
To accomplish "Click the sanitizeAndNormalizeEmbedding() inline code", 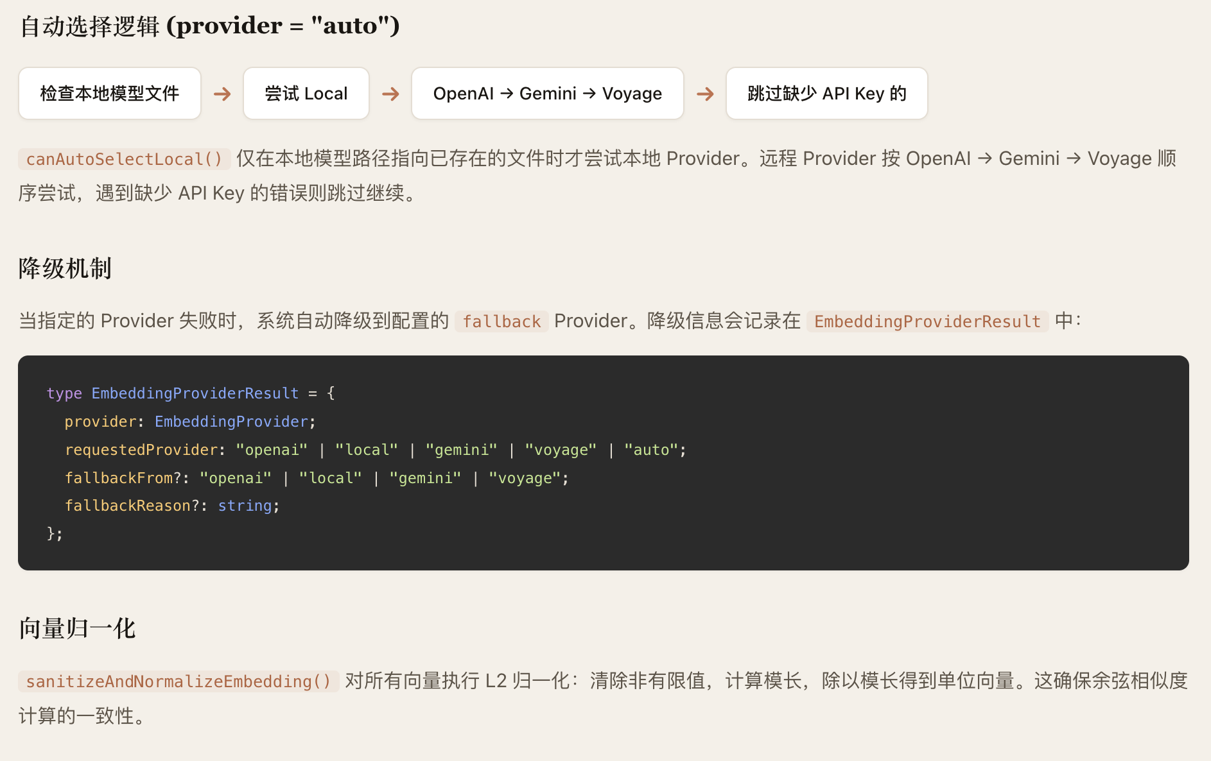I will 178,681.
